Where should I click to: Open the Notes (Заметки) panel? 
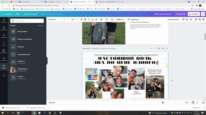52,103
